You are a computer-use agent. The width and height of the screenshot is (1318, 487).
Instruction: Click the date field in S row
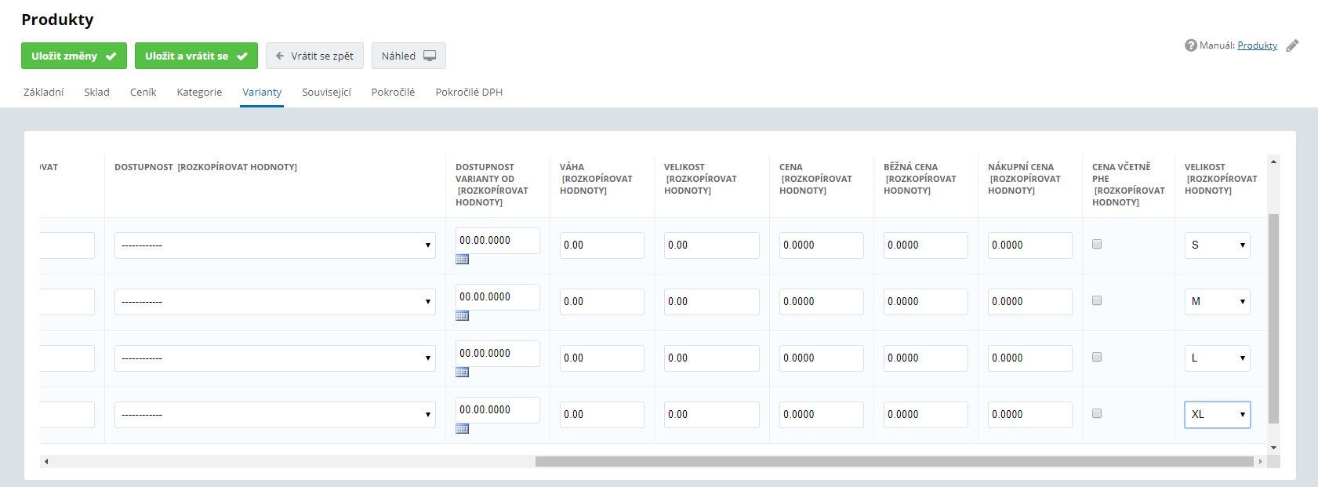point(498,241)
